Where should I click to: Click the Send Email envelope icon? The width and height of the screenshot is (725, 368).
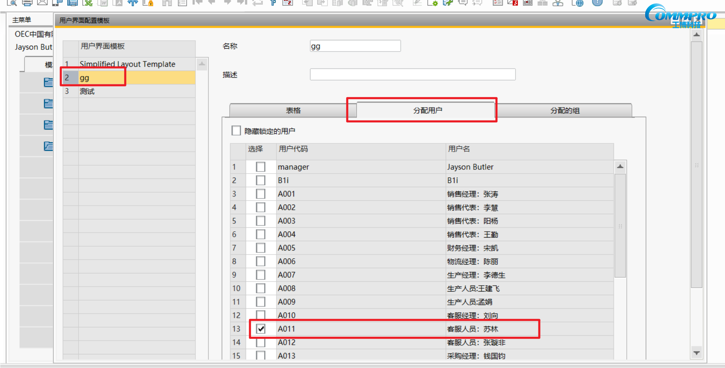(x=42, y=2)
